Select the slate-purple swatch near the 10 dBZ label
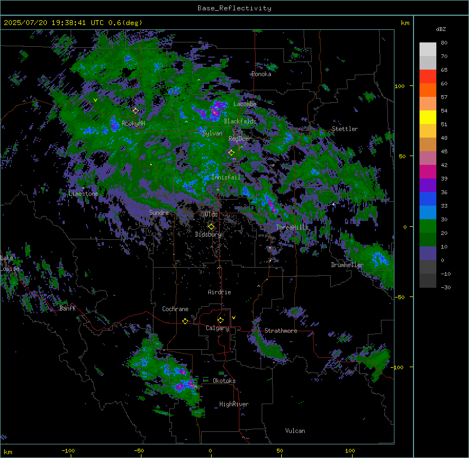Viewport: 469px width, 458px height. click(x=428, y=253)
